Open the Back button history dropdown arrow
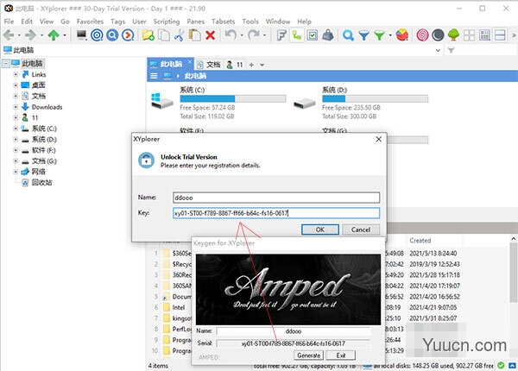Viewport: 518px width, 371px height. point(19,35)
